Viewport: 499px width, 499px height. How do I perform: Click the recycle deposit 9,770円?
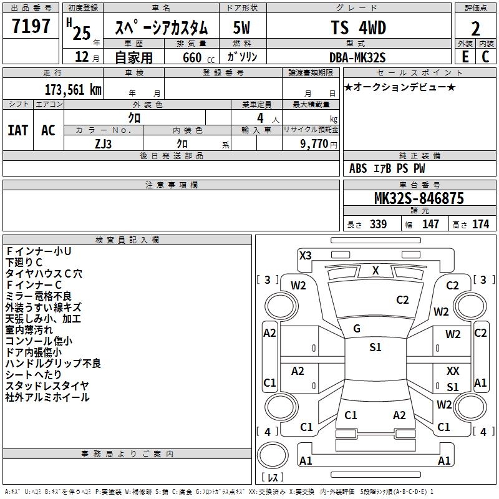click(x=319, y=144)
